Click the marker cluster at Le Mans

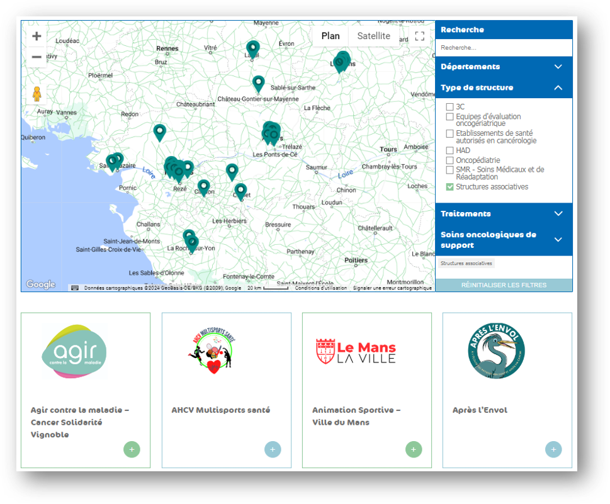click(342, 62)
